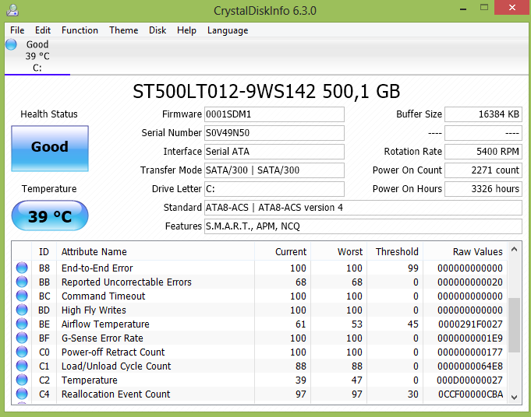Click the Features field S.M.A.R.T., APM, NCQ
531x417 pixels.
tap(363, 226)
